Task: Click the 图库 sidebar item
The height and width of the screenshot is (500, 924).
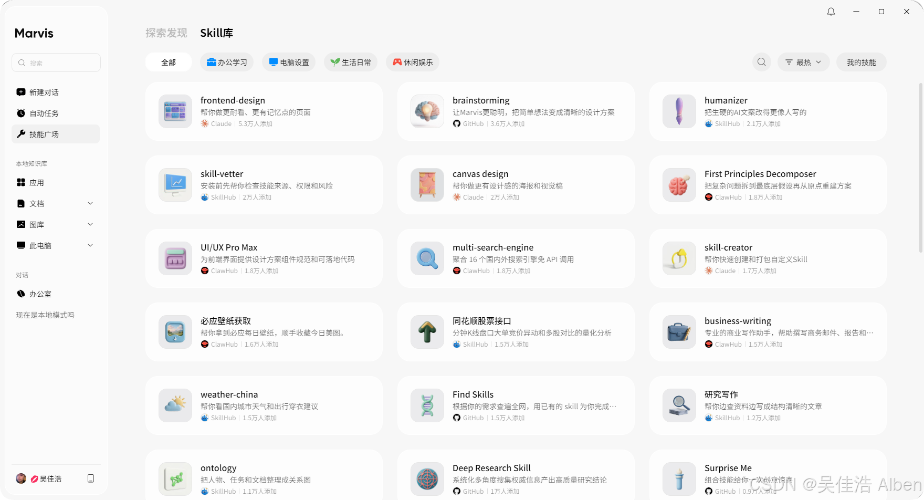Action: click(x=56, y=224)
